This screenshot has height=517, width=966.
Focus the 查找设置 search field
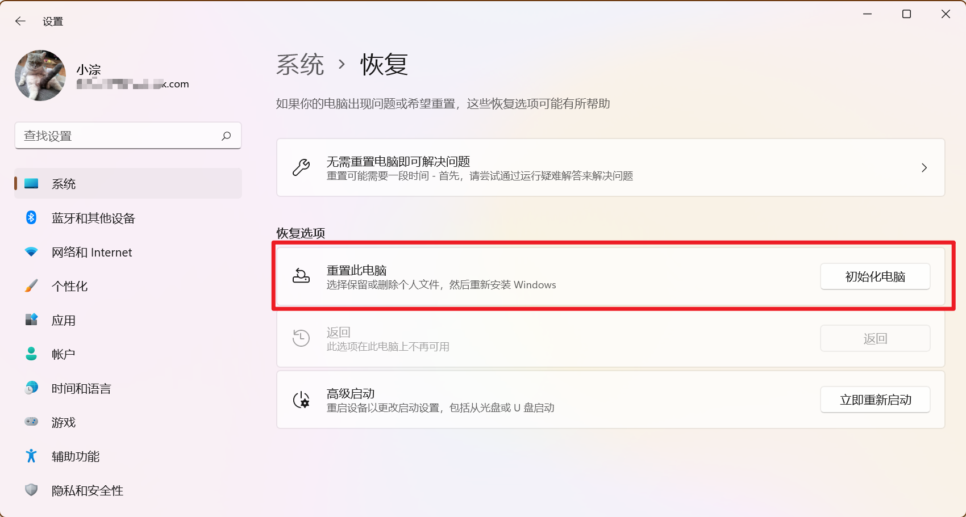coord(119,136)
